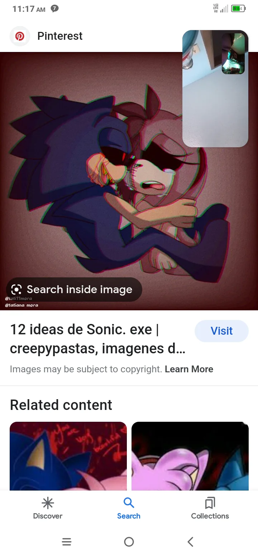258x559 pixels.
Task: Tap the battery indicator in status bar
Action: click(238, 9)
